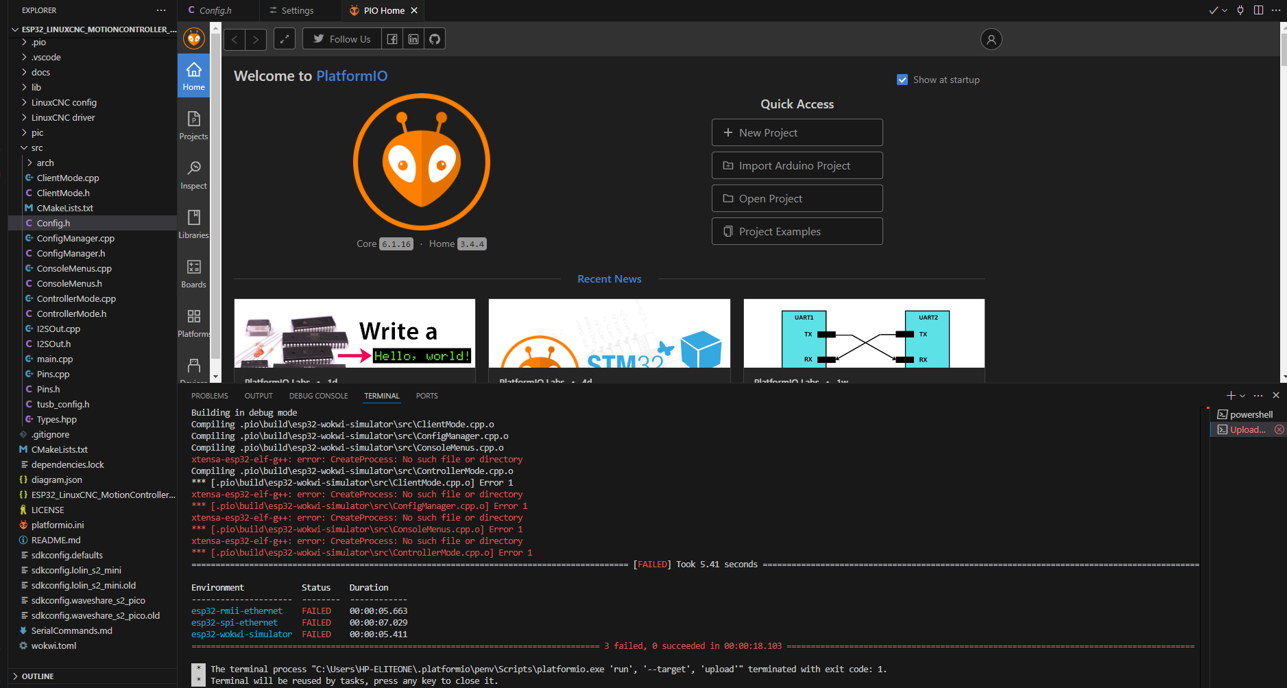Open the Hello world news card thumbnail
This screenshot has height=688, width=1287.
point(354,333)
